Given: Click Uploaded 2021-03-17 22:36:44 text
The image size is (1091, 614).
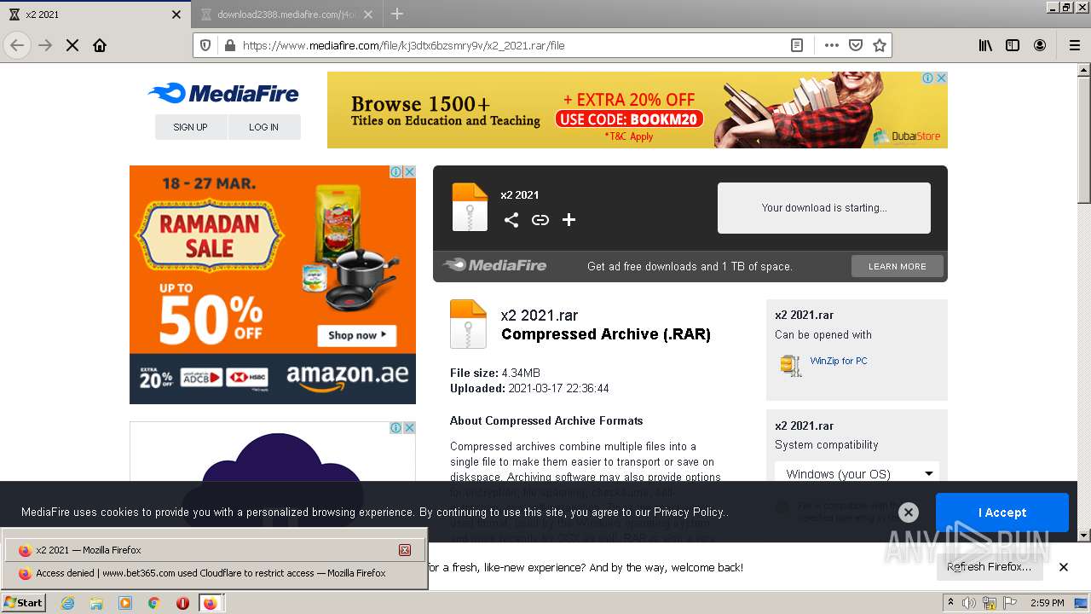Looking at the screenshot, I should tap(529, 388).
